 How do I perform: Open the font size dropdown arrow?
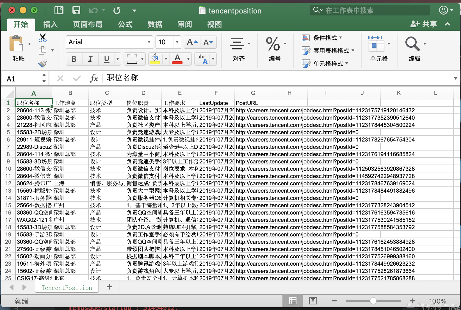click(177, 42)
